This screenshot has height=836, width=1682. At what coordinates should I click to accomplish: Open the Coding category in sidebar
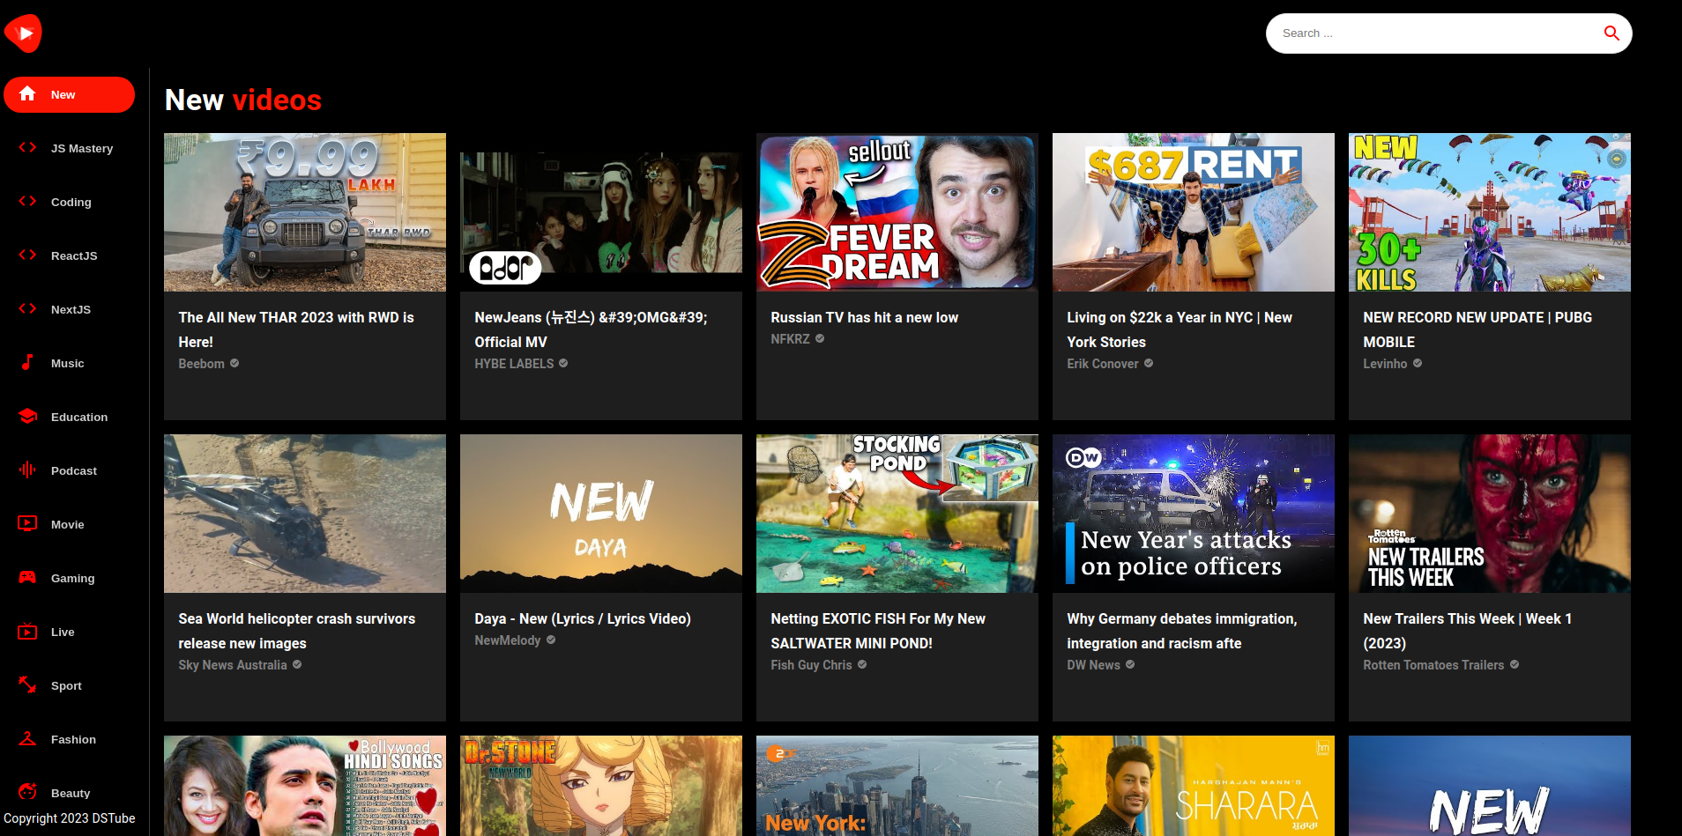tap(71, 202)
